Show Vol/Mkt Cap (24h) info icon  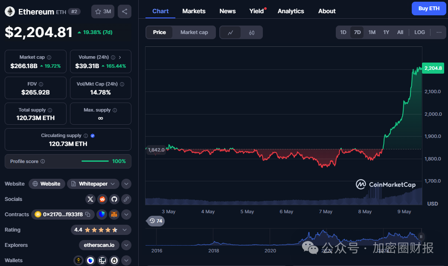pos(122,84)
